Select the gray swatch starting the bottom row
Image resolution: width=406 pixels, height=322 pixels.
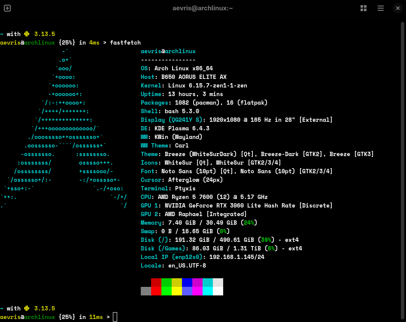click(145, 291)
